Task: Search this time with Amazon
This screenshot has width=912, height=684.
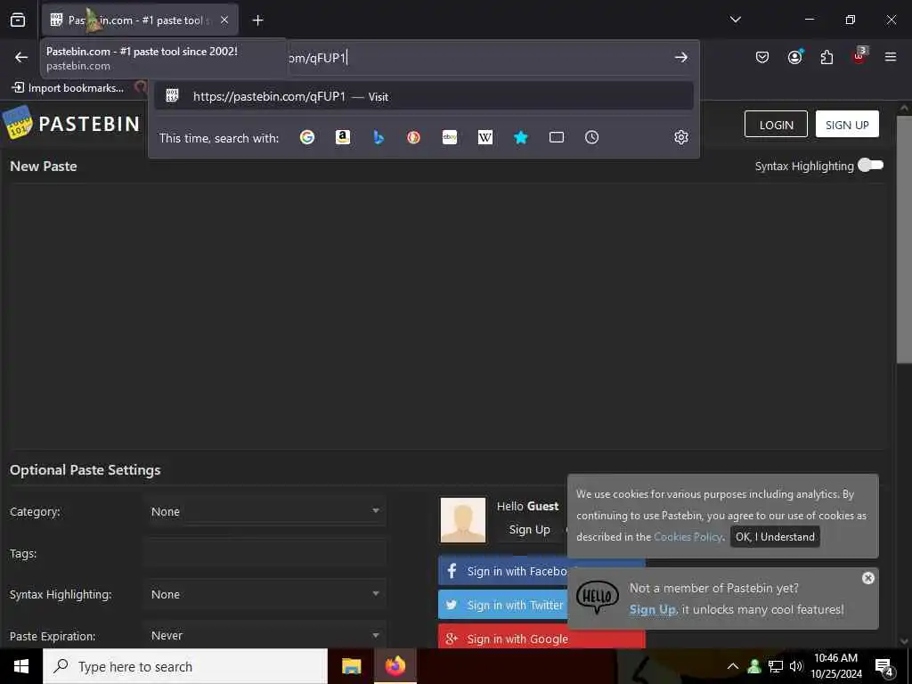Action: point(343,137)
